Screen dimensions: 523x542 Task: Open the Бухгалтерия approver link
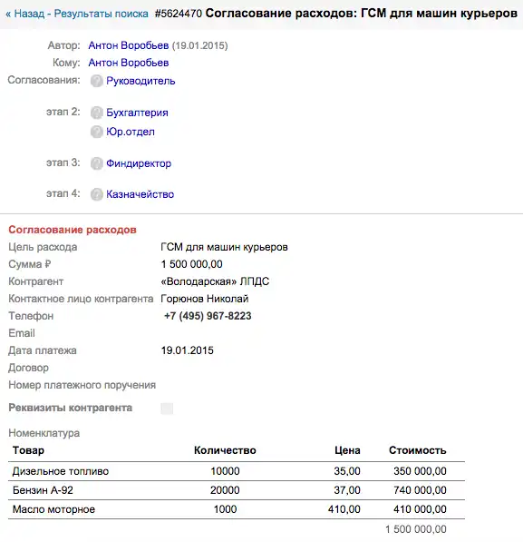click(137, 113)
